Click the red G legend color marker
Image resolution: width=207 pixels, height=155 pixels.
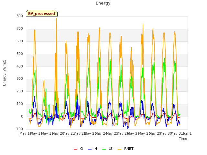click(x=75, y=149)
